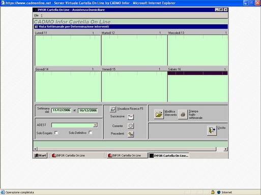Jump to Corrente week clock icon
Screen dimensions: 261x195
(131, 126)
